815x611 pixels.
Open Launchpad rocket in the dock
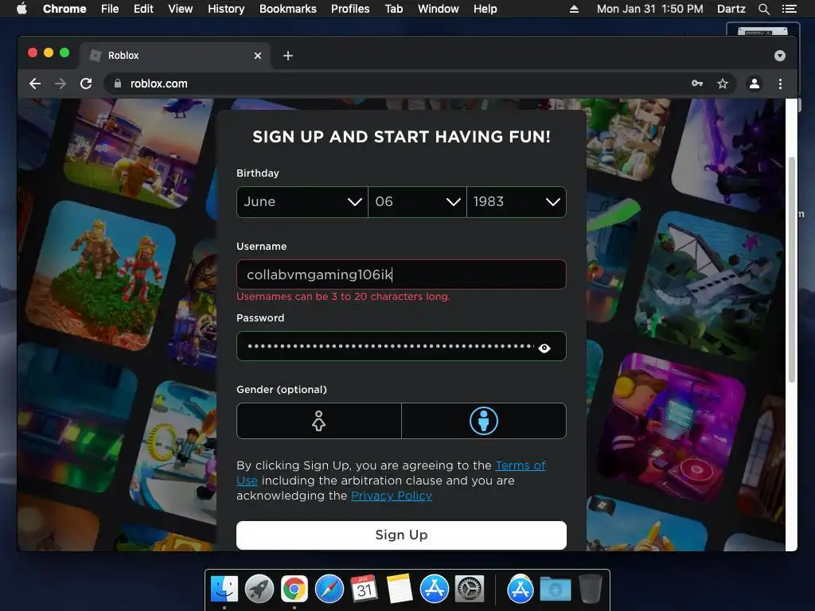259,590
